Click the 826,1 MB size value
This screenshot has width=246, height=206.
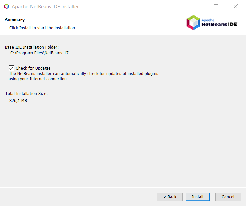tap(18, 100)
